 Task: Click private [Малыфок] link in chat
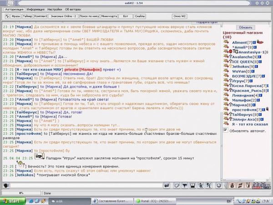[83, 70]
